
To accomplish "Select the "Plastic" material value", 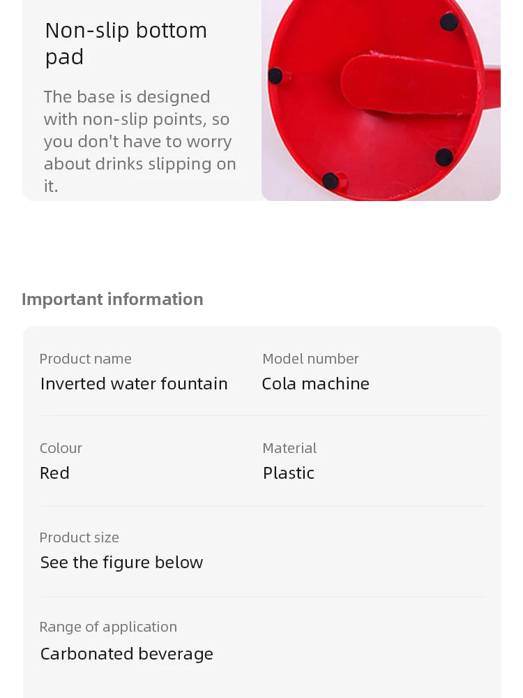I will click(289, 473).
